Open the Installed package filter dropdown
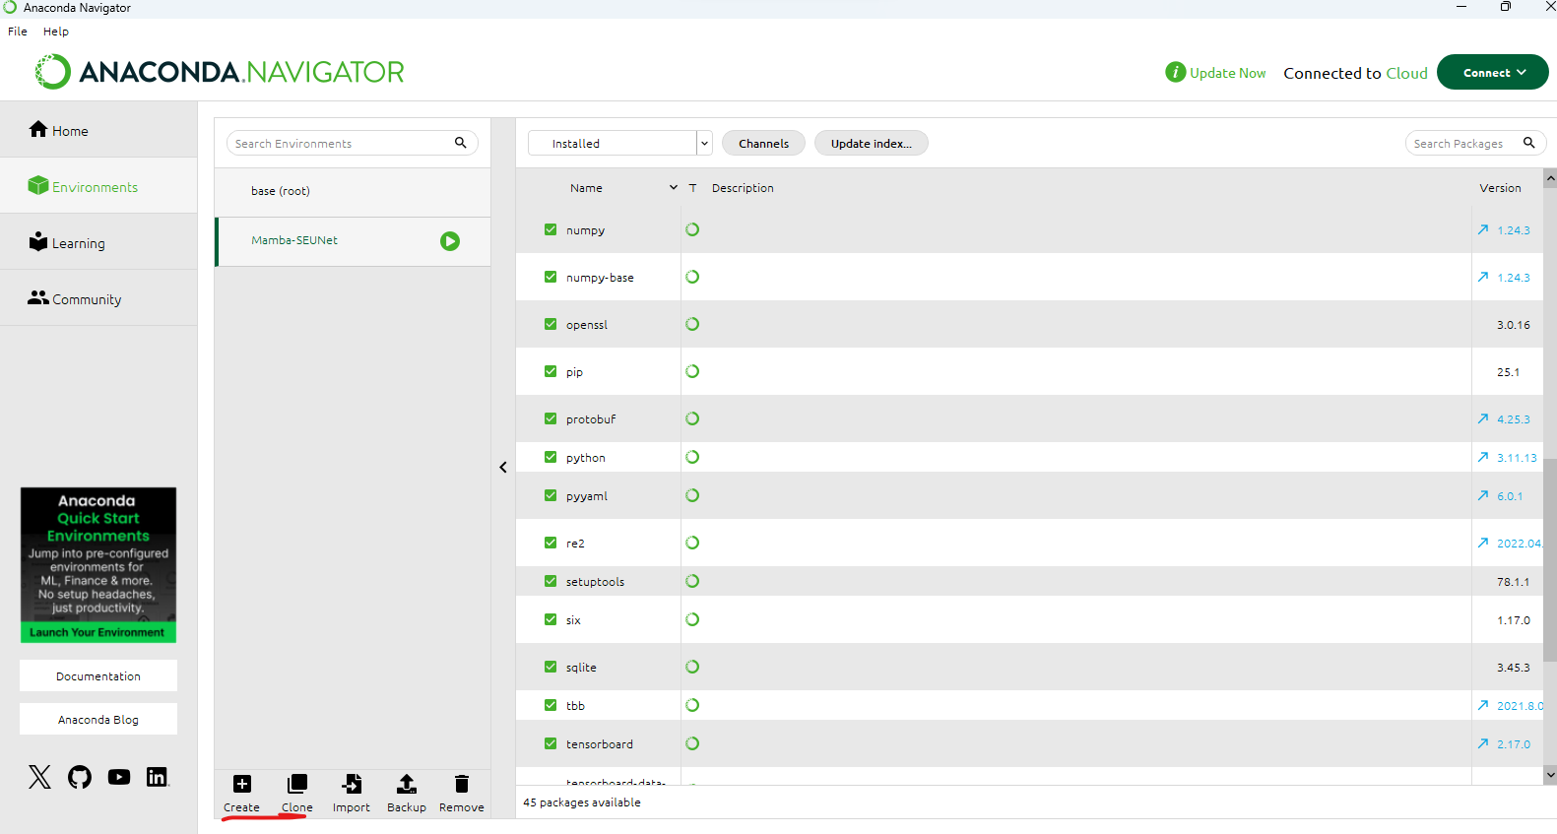This screenshot has width=1557, height=834. [619, 143]
